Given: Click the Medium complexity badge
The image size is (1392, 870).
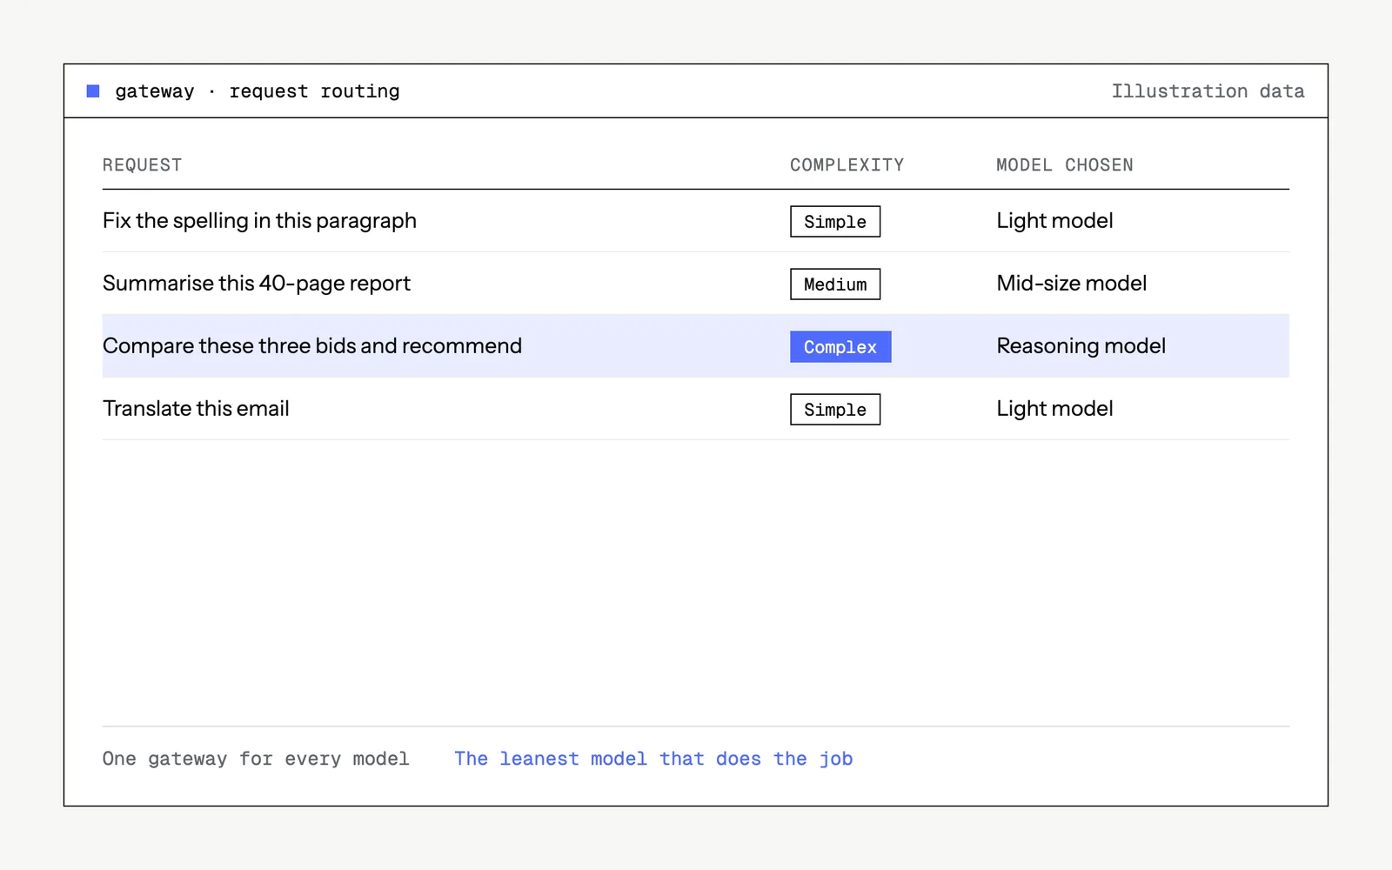Looking at the screenshot, I should pyautogui.click(x=835, y=284).
